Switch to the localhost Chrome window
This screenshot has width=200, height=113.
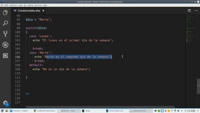[45, 111]
